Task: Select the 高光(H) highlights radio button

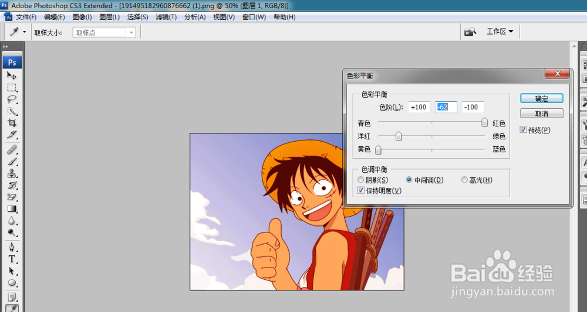Action: pos(464,180)
